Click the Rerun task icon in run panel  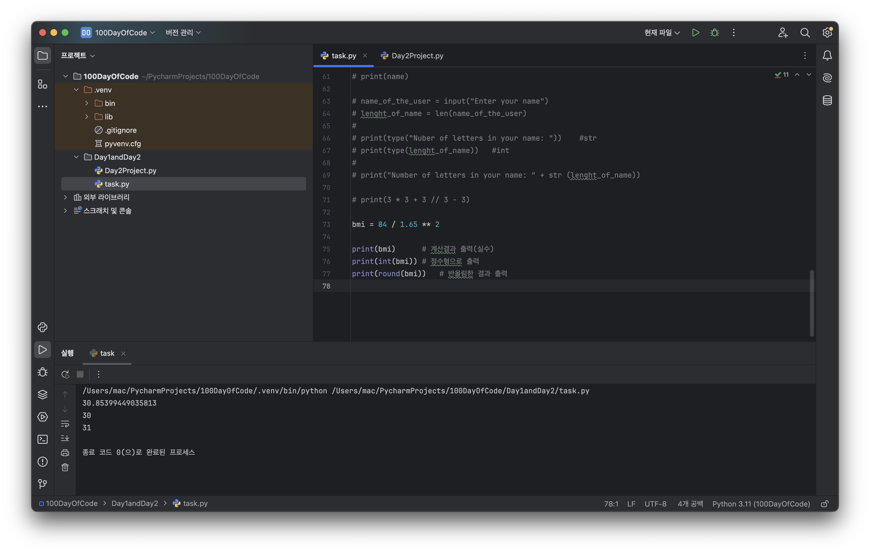[65, 374]
